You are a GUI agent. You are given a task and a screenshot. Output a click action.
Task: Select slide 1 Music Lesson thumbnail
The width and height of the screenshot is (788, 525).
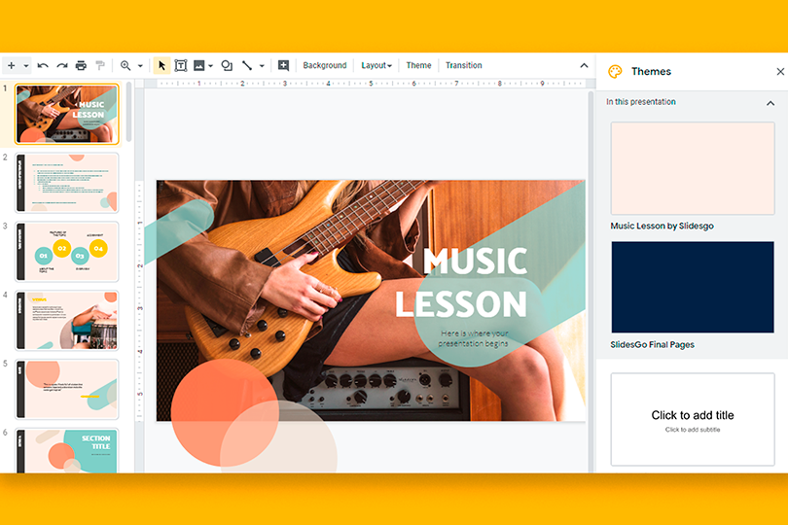67,114
